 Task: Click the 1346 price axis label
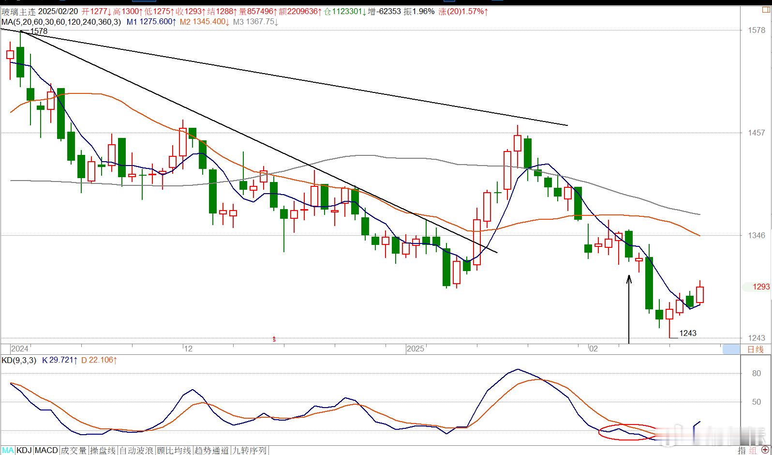click(x=757, y=235)
